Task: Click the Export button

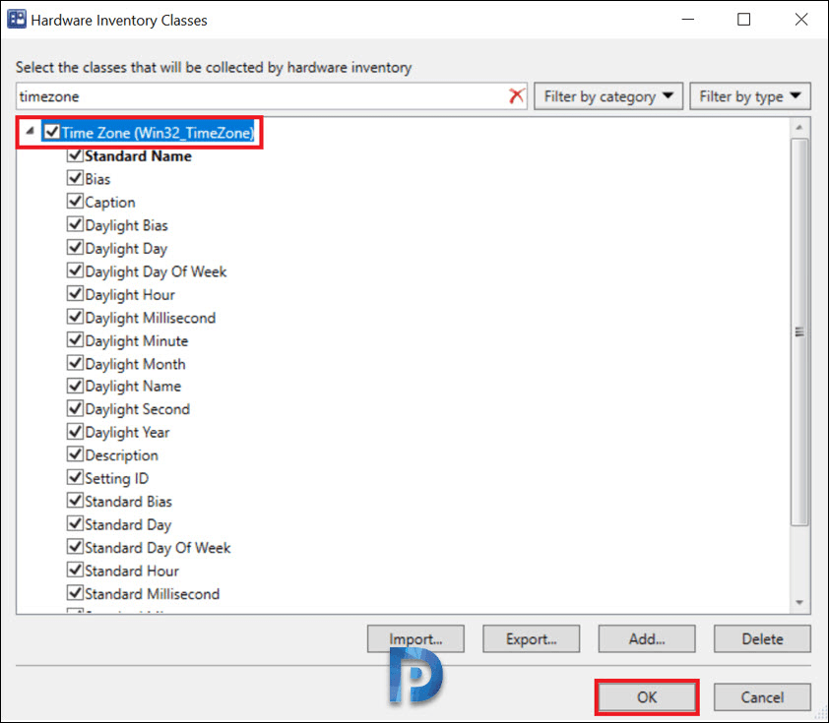Action: (x=531, y=638)
